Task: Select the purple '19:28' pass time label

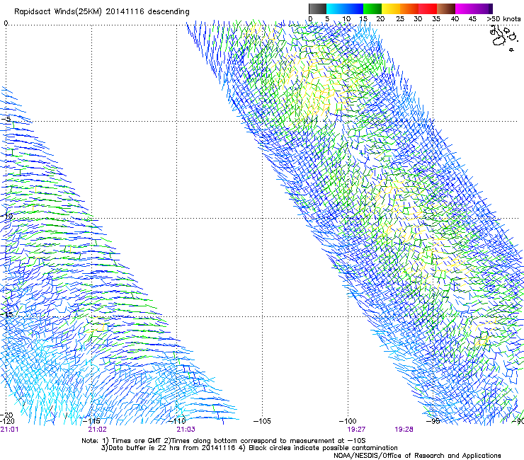Action: [x=404, y=430]
